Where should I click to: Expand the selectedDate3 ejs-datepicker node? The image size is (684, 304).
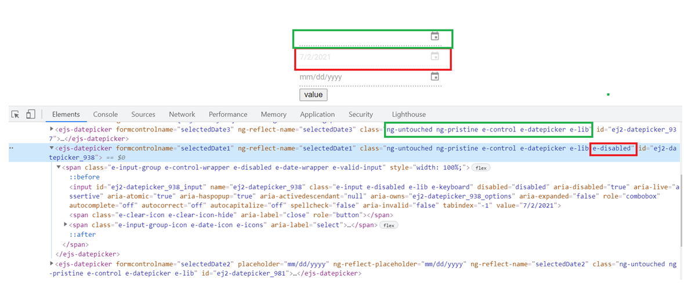[52, 129]
